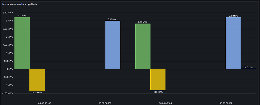Click the -500 kWh y-axis tick label
The width and height of the screenshot is (260, 105).
point(8,77)
